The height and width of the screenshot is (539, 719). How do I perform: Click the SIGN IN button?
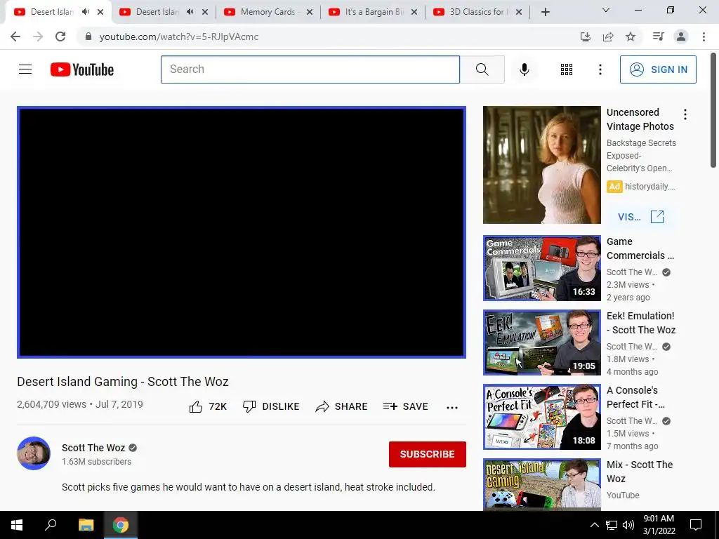point(658,69)
